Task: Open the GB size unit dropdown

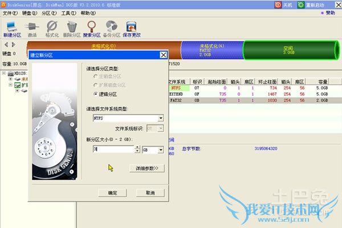Action: (x=161, y=150)
